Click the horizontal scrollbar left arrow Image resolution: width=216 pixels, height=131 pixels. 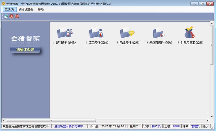click(x=4, y=121)
